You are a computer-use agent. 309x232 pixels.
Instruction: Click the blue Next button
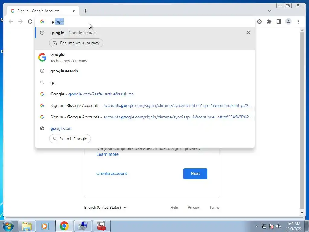(195, 174)
